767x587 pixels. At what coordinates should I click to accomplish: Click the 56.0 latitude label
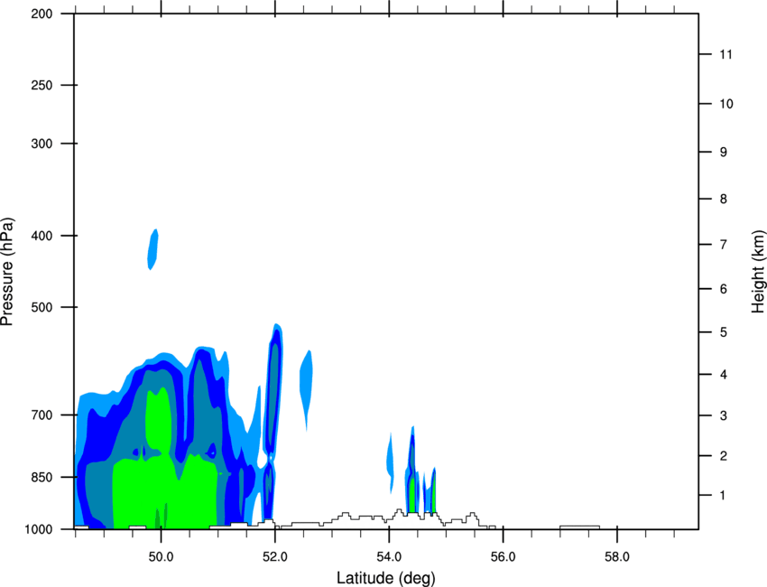[x=503, y=557]
